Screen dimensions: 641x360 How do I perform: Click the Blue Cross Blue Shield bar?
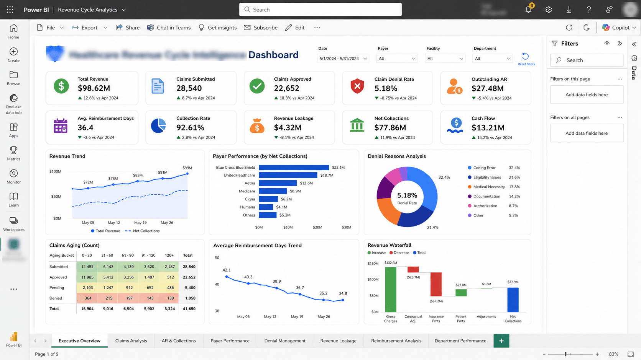(x=294, y=168)
